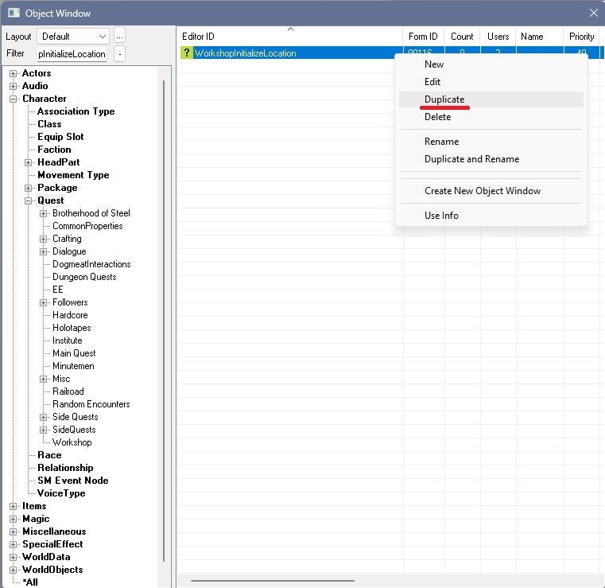Sort by the Count column header
Screen dimensions: 605x588
(x=462, y=37)
